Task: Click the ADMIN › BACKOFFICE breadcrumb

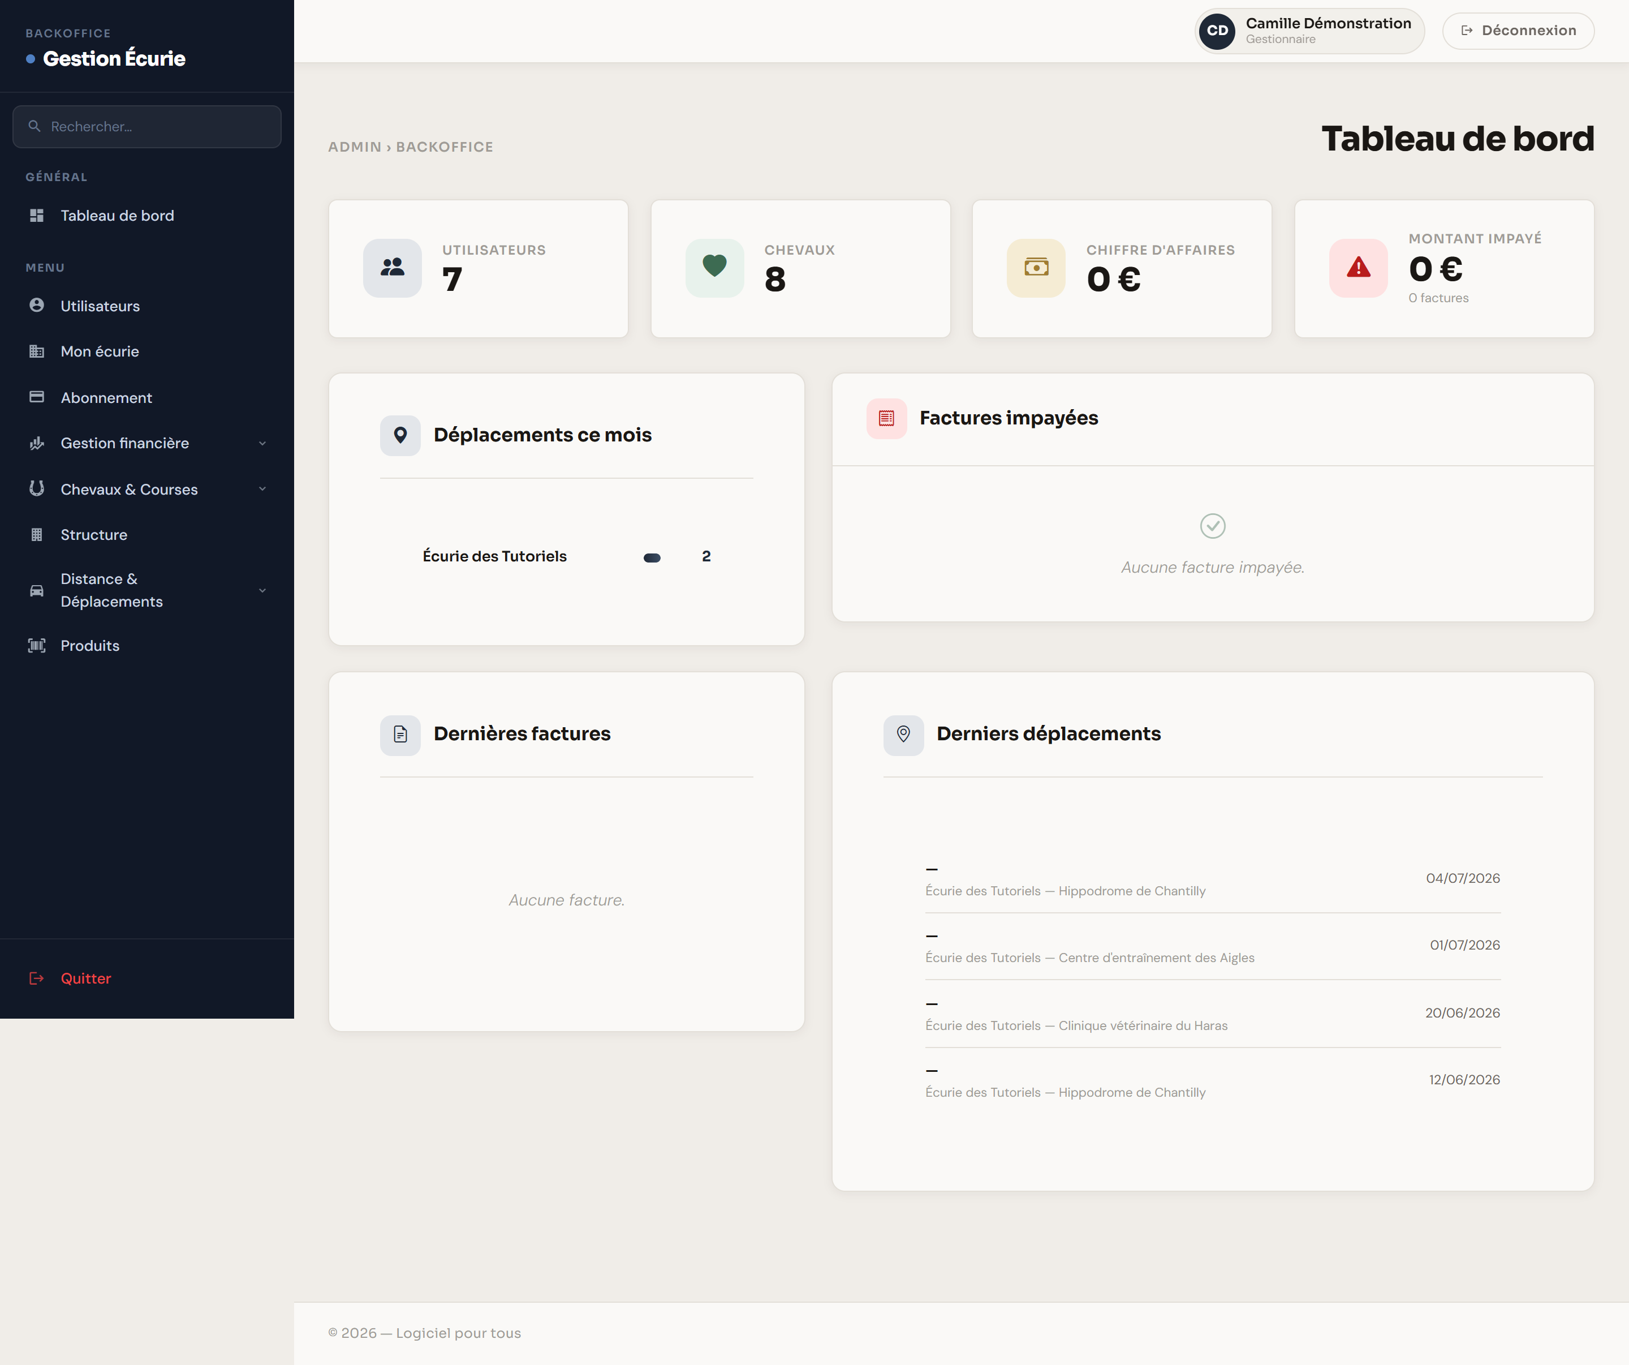Action: pos(410,147)
